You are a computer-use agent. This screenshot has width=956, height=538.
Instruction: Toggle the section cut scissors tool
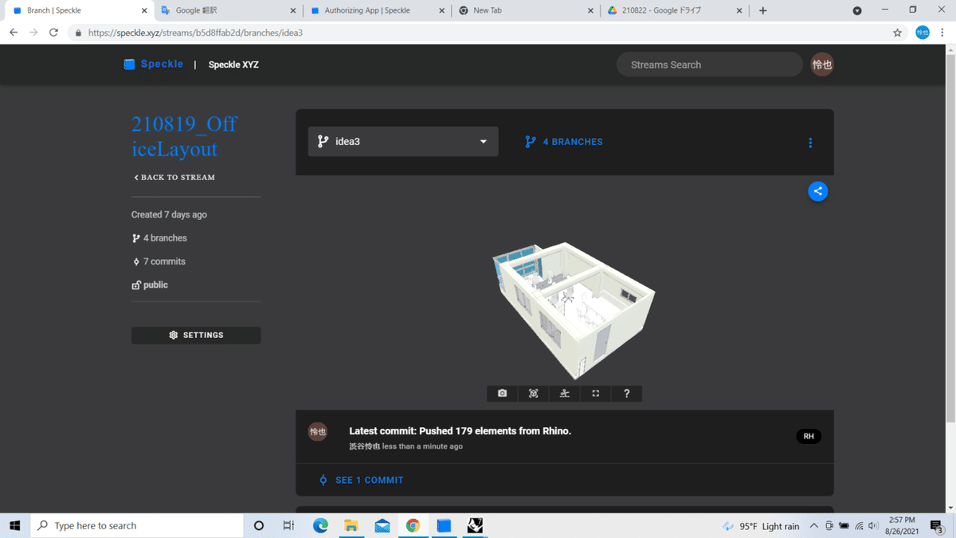click(565, 393)
